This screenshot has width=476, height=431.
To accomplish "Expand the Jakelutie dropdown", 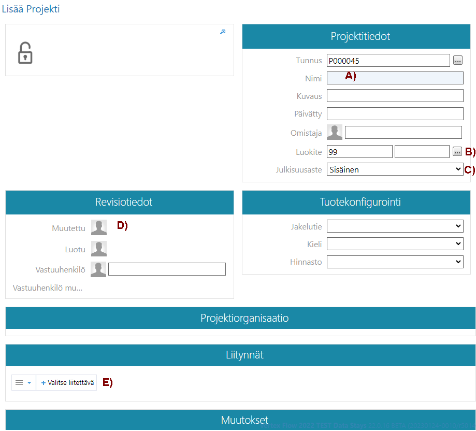I will coord(395,226).
